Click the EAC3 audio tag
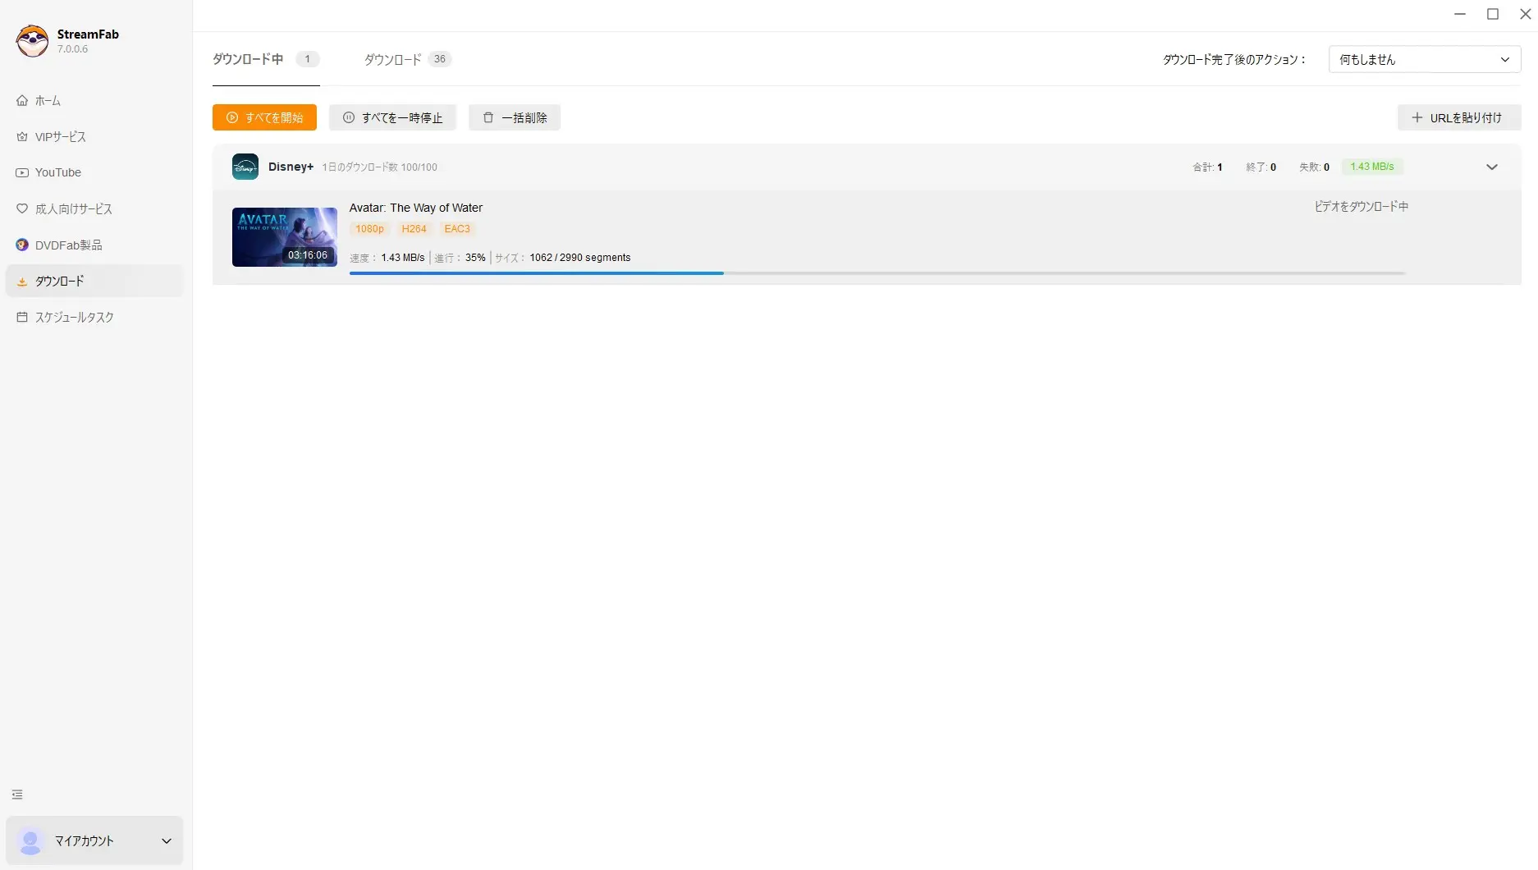 tap(457, 229)
